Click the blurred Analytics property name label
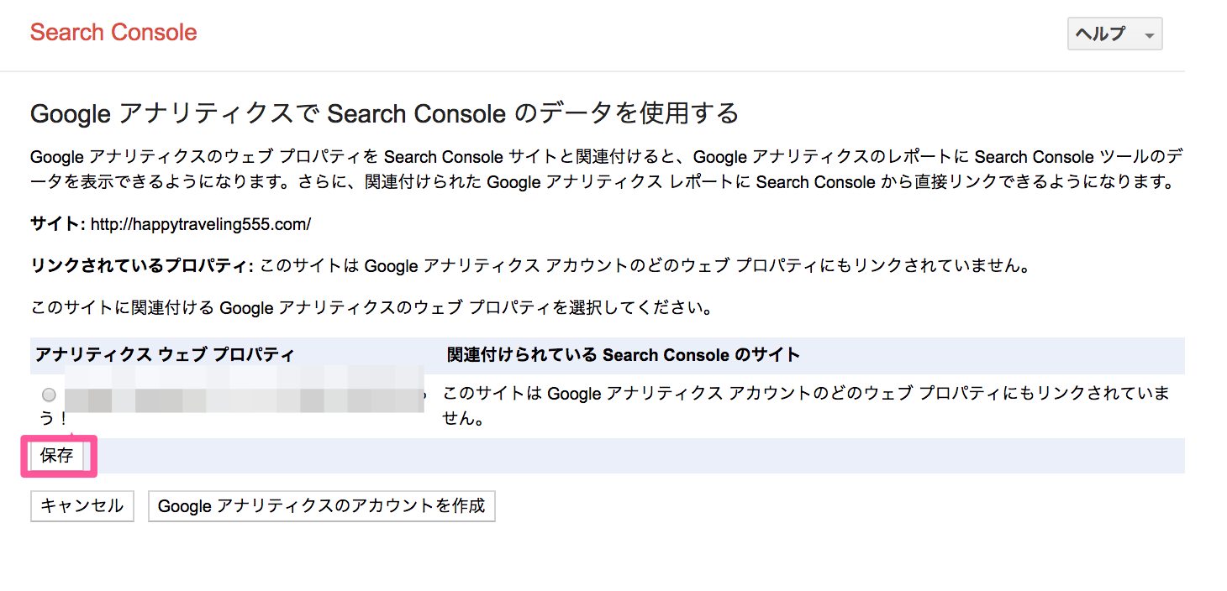Image resolution: width=1227 pixels, height=591 pixels. click(244, 390)
